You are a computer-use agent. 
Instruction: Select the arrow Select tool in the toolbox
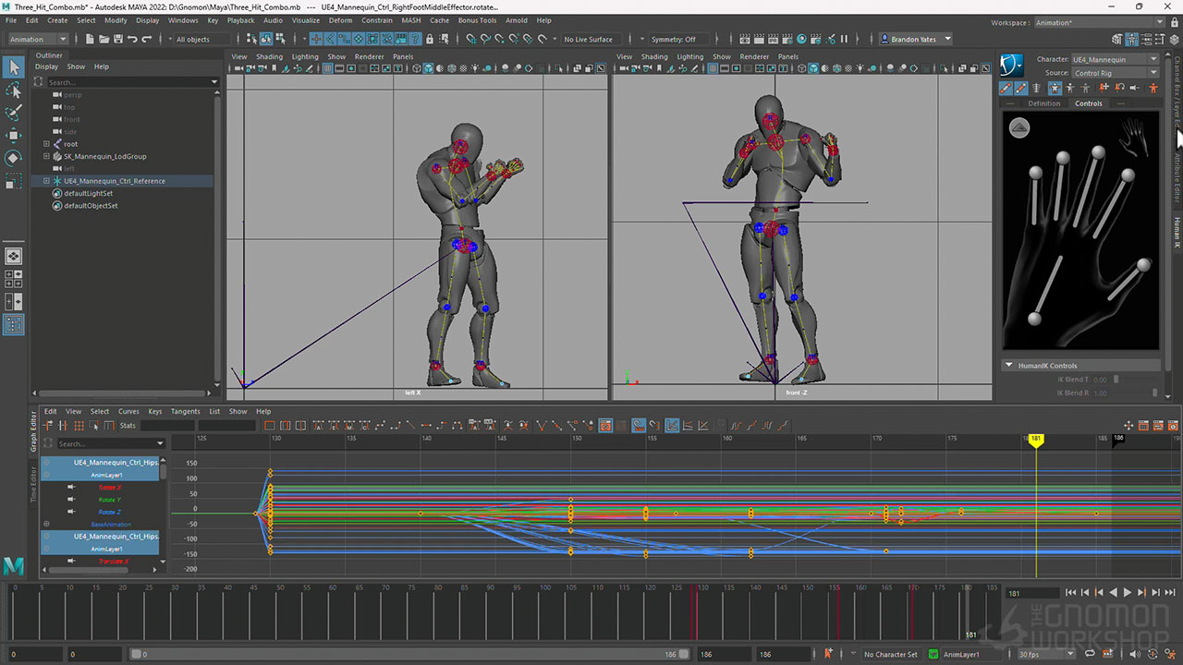[x=14, y=66]
